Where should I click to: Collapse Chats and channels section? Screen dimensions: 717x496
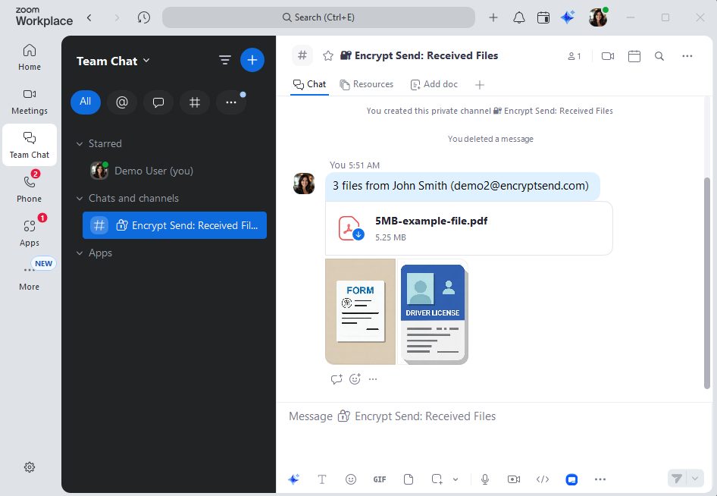click(80, 198)
